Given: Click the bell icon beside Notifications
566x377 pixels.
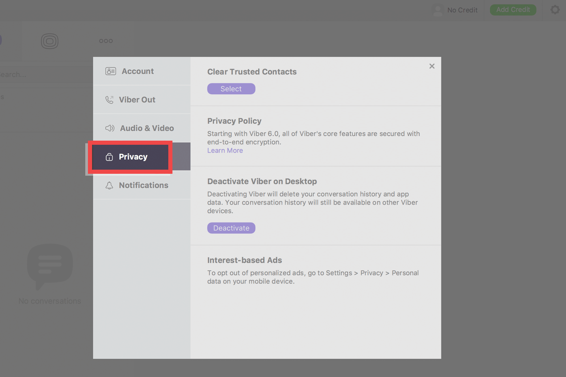Looking at the screenshot, I should (109, 185).
